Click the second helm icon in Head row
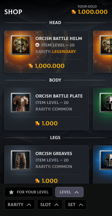The image size is (112, 216). click(x=106, y=45)
